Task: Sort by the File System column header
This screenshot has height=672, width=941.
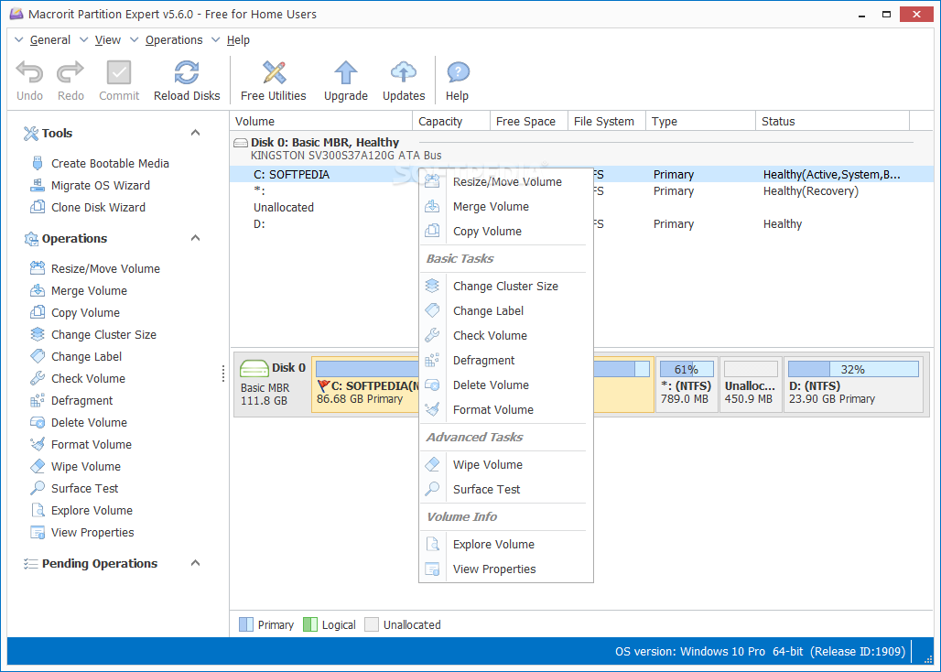Action: [x=606, y=121]
